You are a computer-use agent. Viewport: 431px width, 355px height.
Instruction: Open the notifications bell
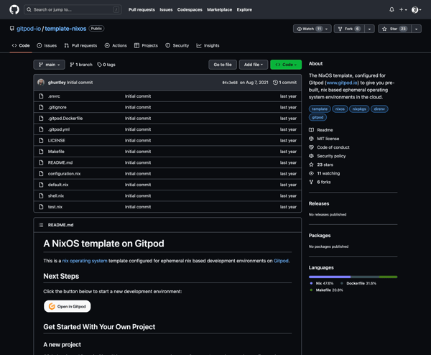coord(391,9)
